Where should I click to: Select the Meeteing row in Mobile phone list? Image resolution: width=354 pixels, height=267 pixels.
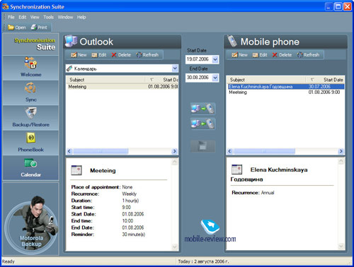point(286,93)
